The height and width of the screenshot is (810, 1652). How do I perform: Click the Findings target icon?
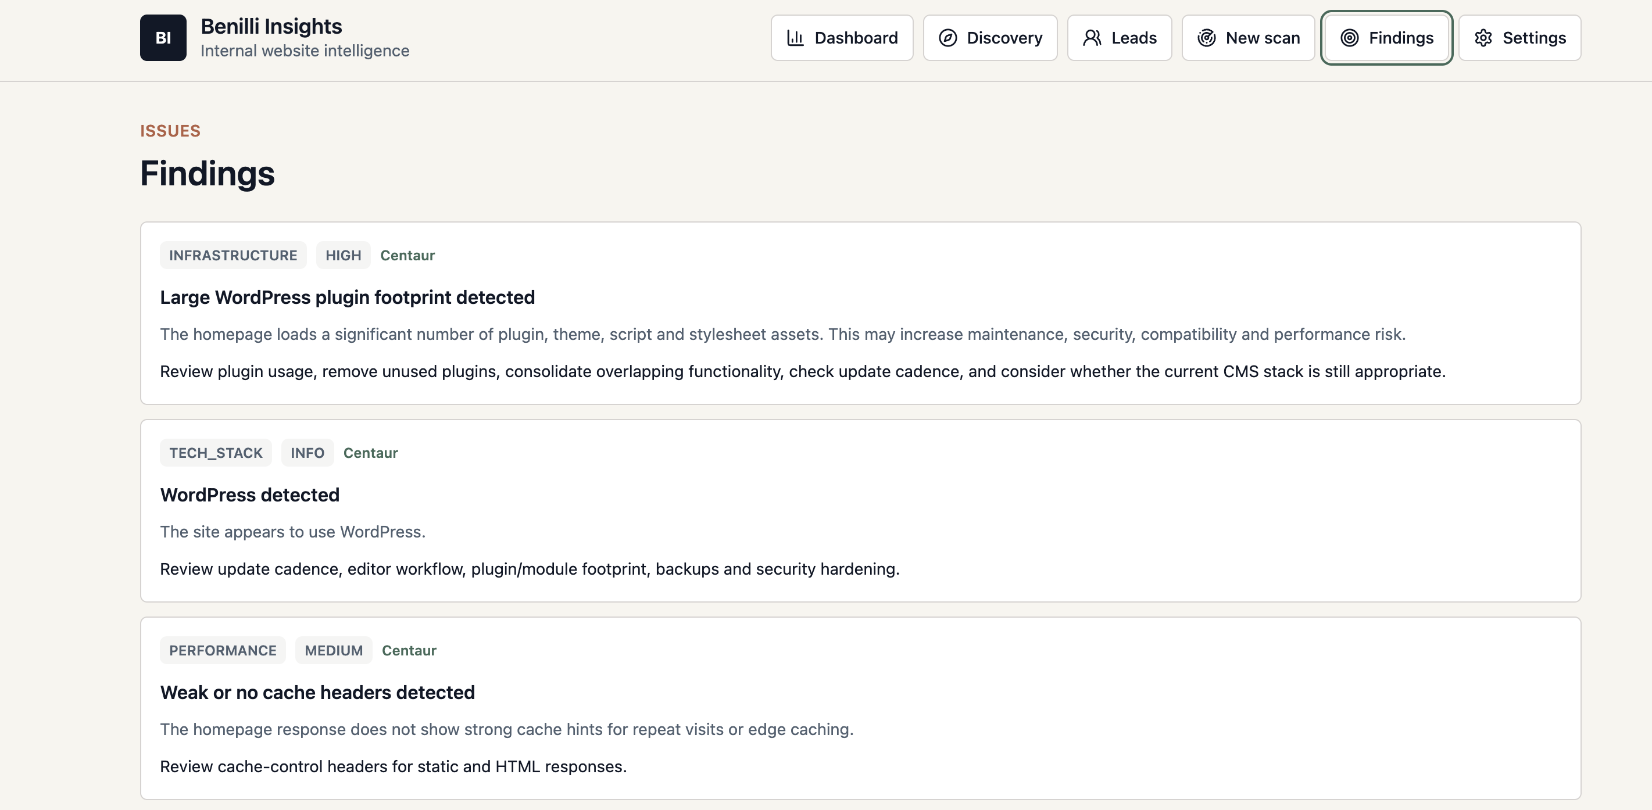1349,38
